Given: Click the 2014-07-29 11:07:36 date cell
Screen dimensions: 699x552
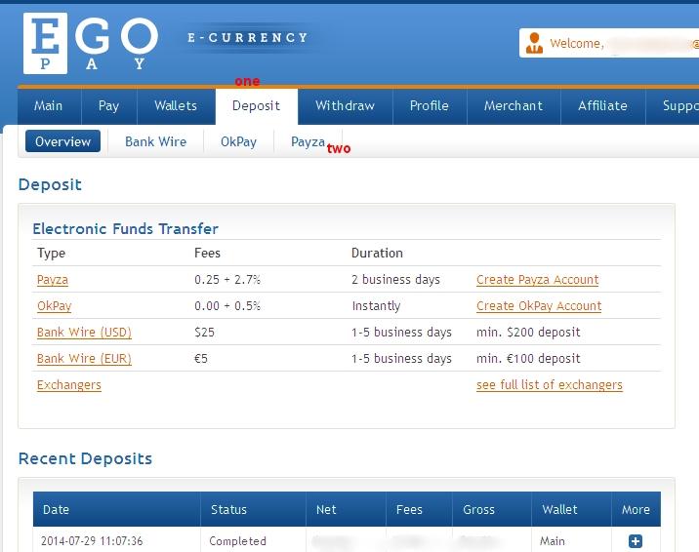Looking at the screenshot, I should pos(92,541).
